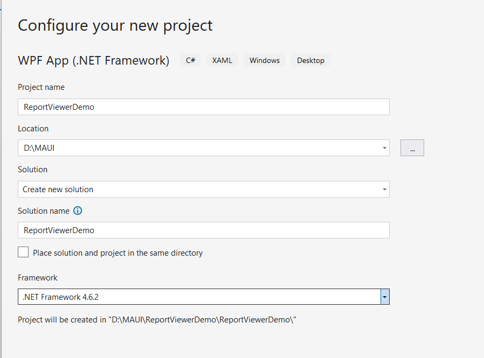Focus the Project name input field
This screenshot has width=484, height=358.
click(x=204, y=107)
